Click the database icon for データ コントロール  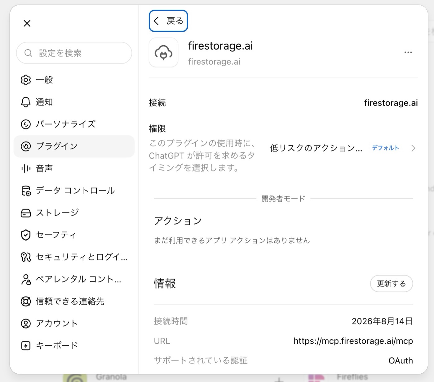(x=26, y=191)
